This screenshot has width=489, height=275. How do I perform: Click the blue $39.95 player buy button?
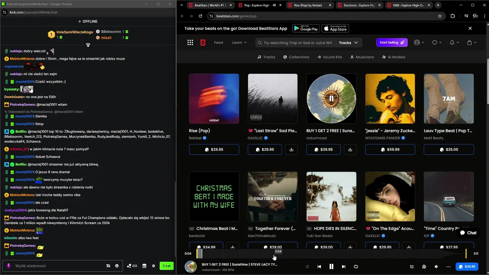tap(467, 267)
